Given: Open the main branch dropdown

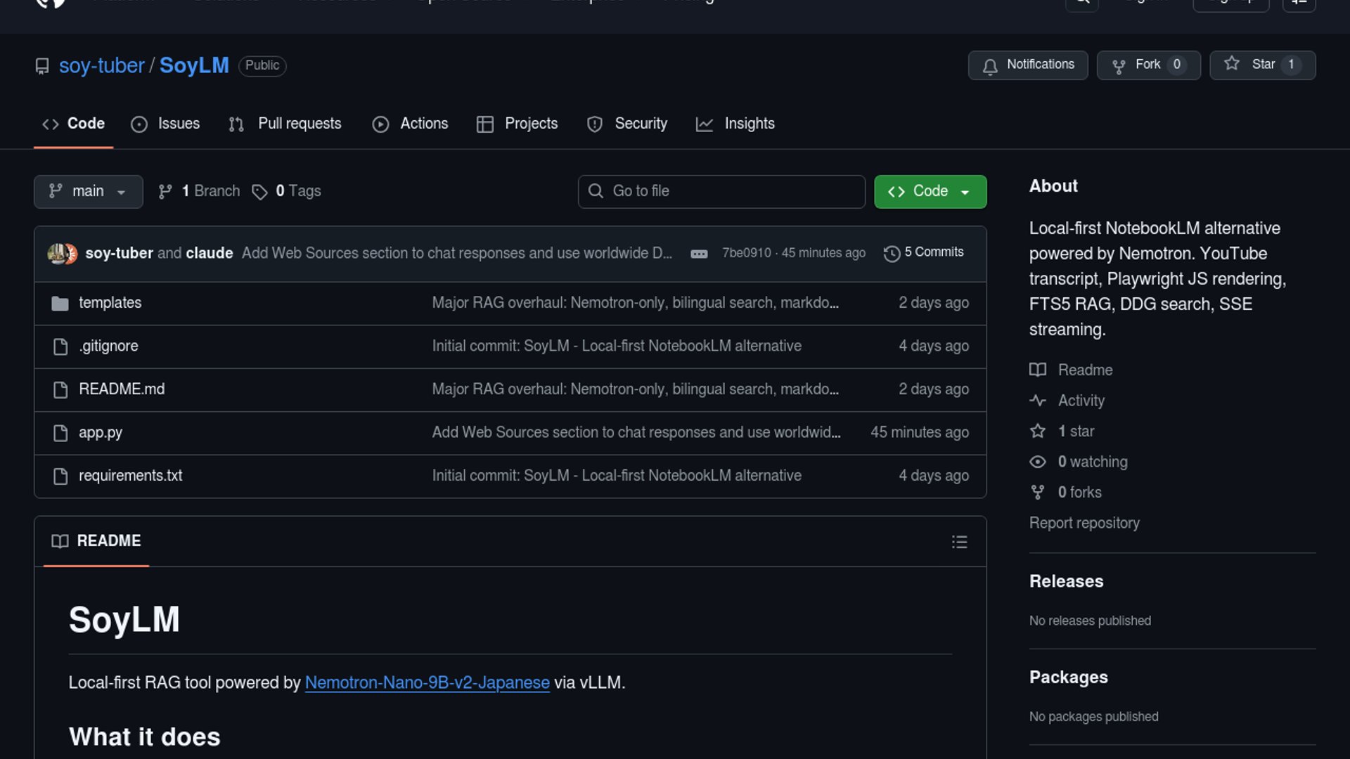Looking at the screenshot, I should point(88,191).
